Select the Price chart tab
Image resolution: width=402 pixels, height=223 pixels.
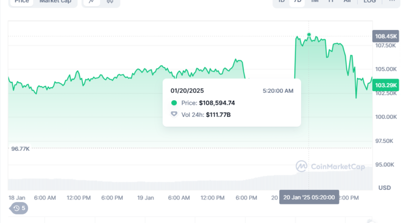pos(21,2)
